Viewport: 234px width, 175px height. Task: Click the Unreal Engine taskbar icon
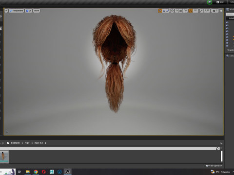(68, 172)
